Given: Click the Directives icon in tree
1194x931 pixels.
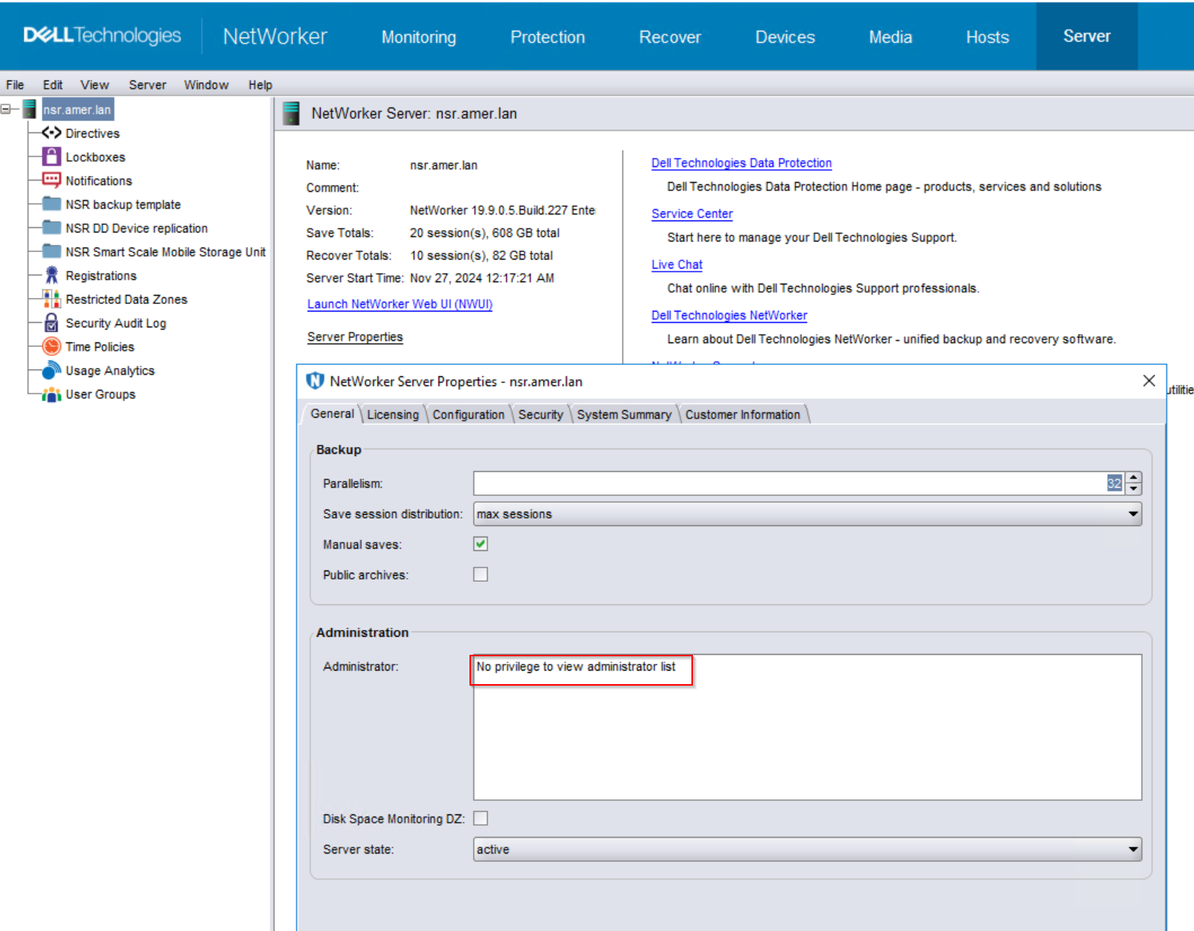Looking at the screenshot, I should [51, 133].
